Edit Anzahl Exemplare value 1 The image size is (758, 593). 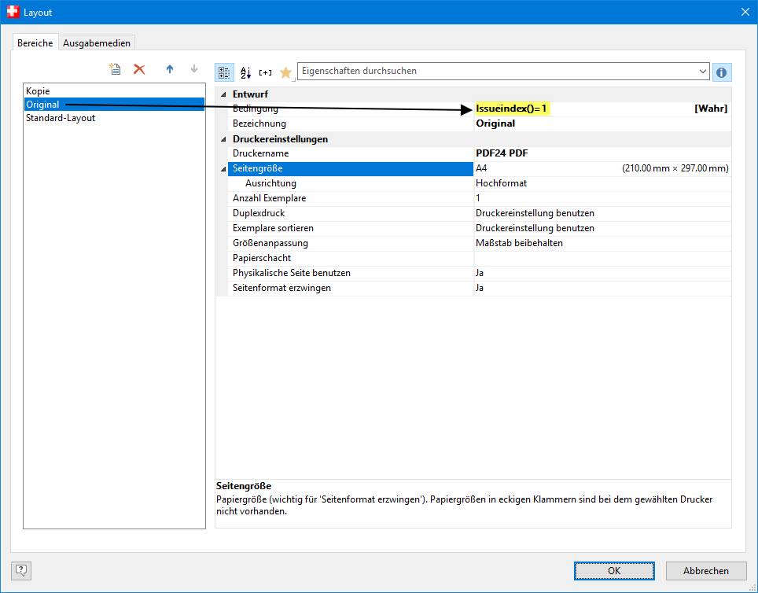tap(602, 198)
